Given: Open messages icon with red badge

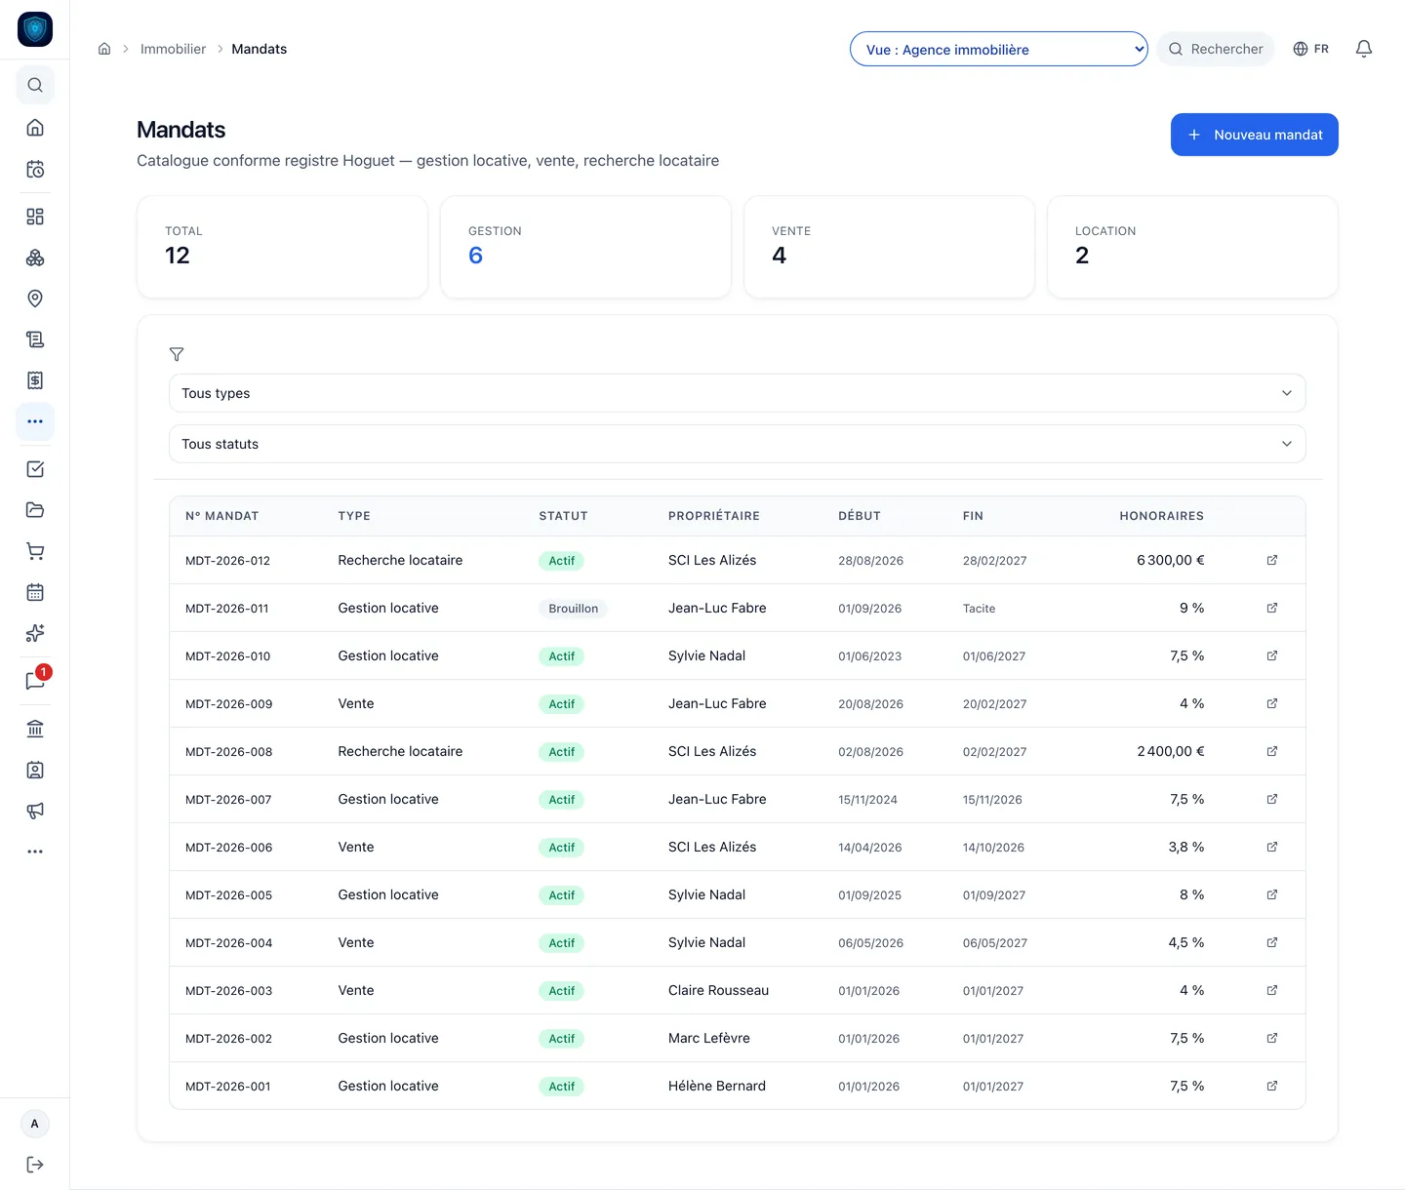Looking at the screenshot, I should (35, 680).
